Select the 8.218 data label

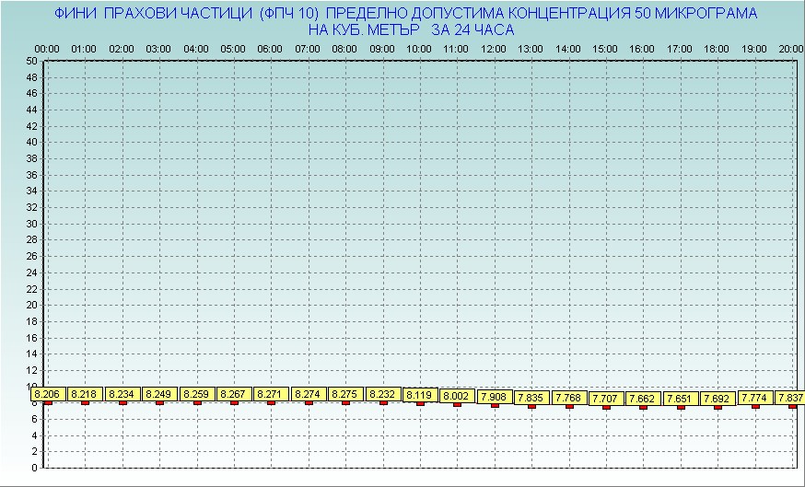pyautogui.click(x=84, y=394)
